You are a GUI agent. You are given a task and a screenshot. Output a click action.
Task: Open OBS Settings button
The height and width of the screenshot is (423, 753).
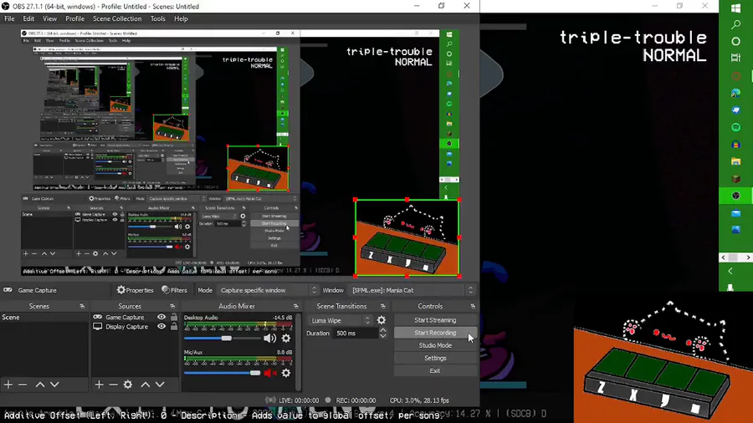click(435, 358)
